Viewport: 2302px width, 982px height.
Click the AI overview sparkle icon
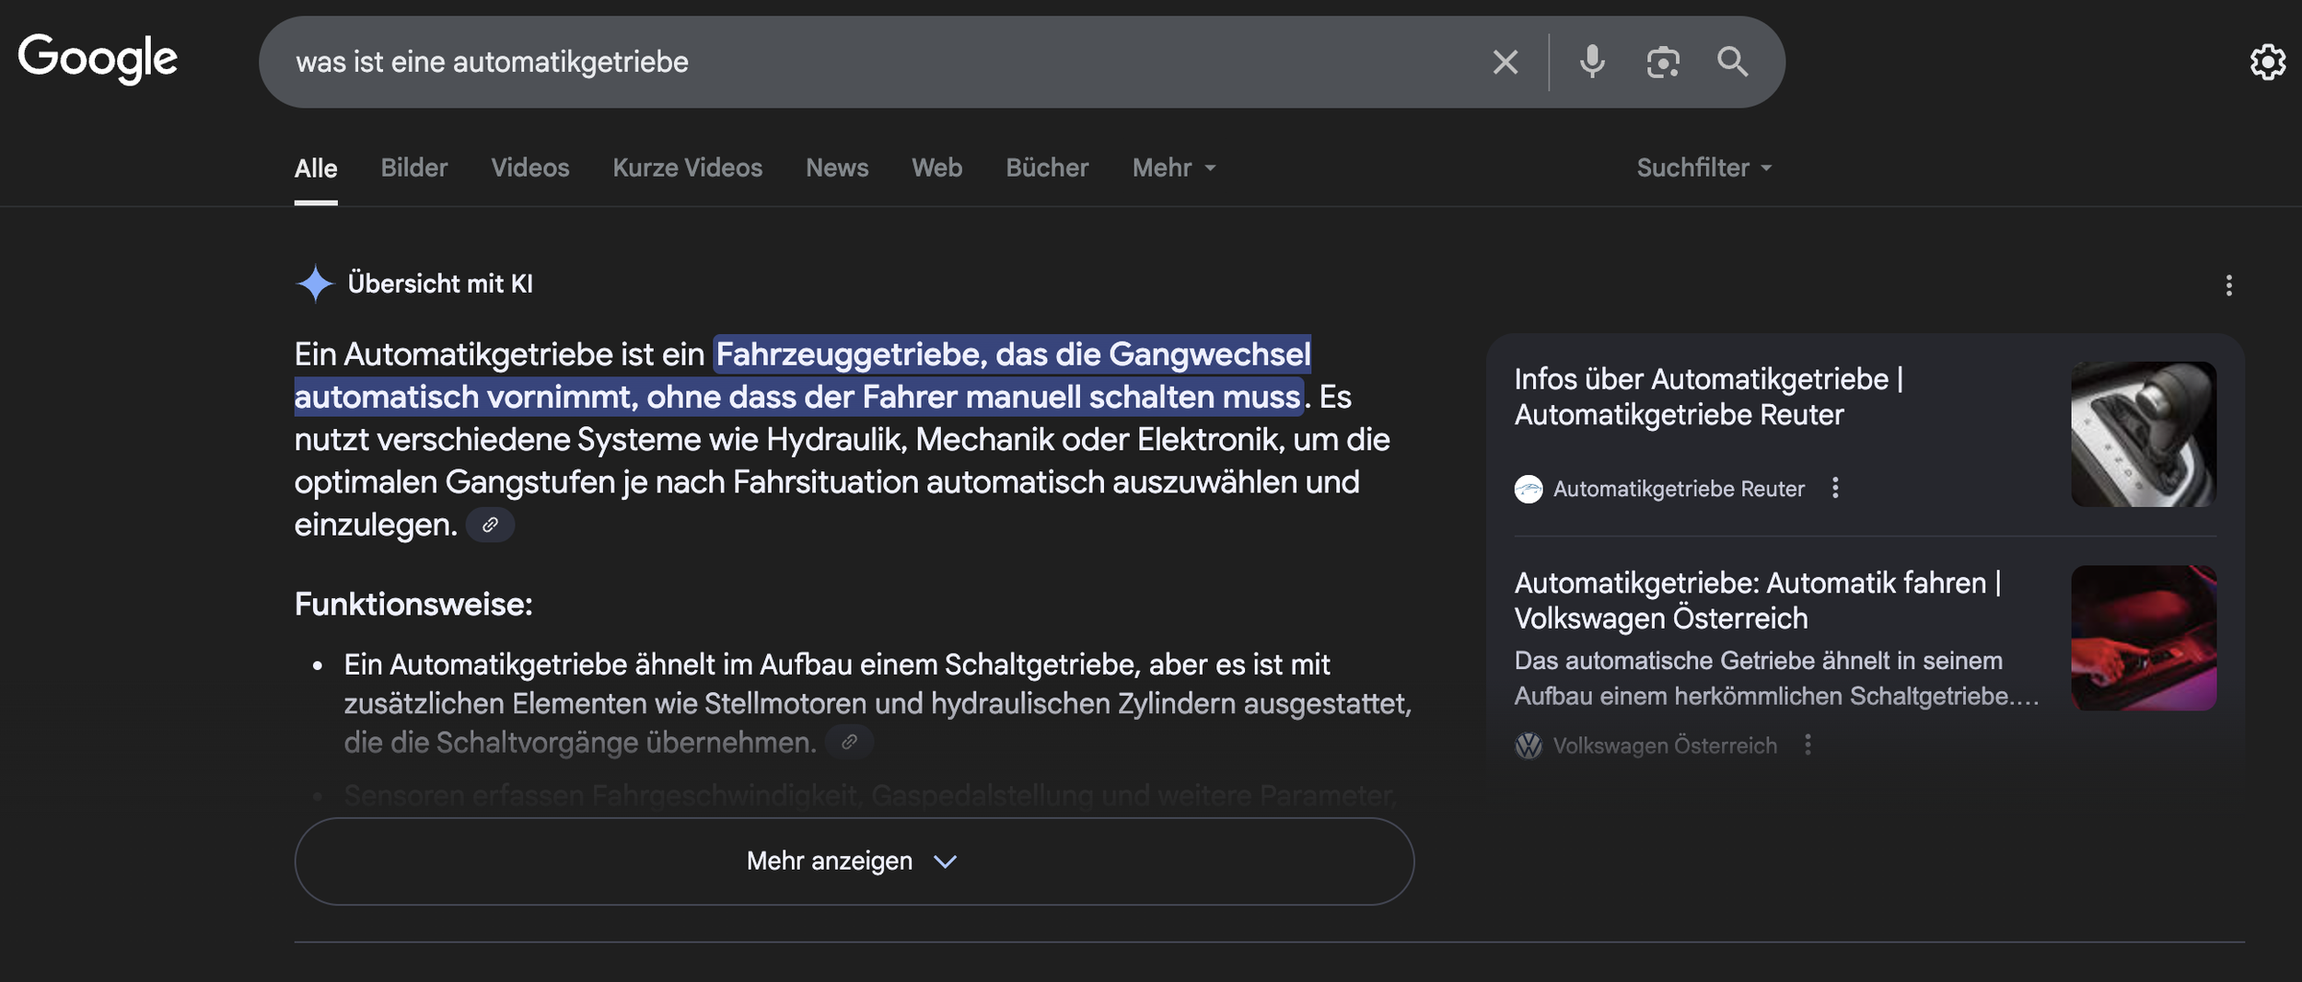pos(315,283)
